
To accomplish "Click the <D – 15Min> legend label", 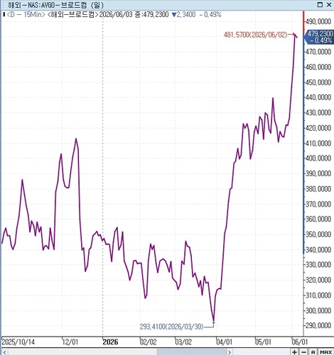I will point(26,15).
